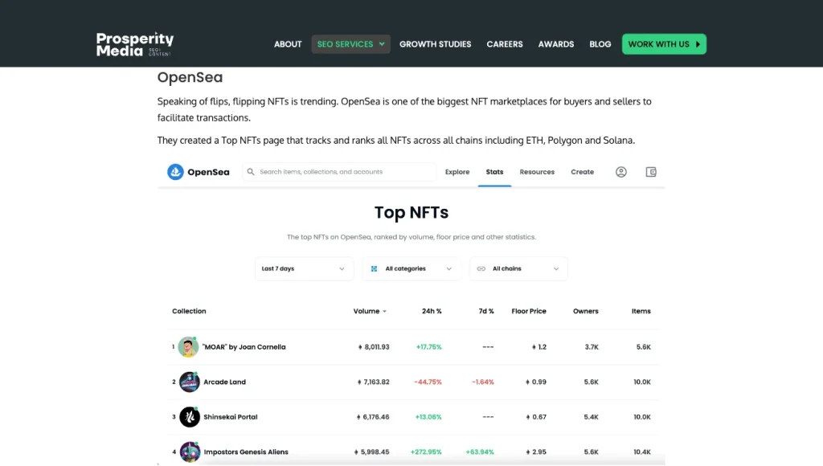Open the OpenSea wallet icon
The width and height of the screenshot is (823, 466).
point(651,172)
